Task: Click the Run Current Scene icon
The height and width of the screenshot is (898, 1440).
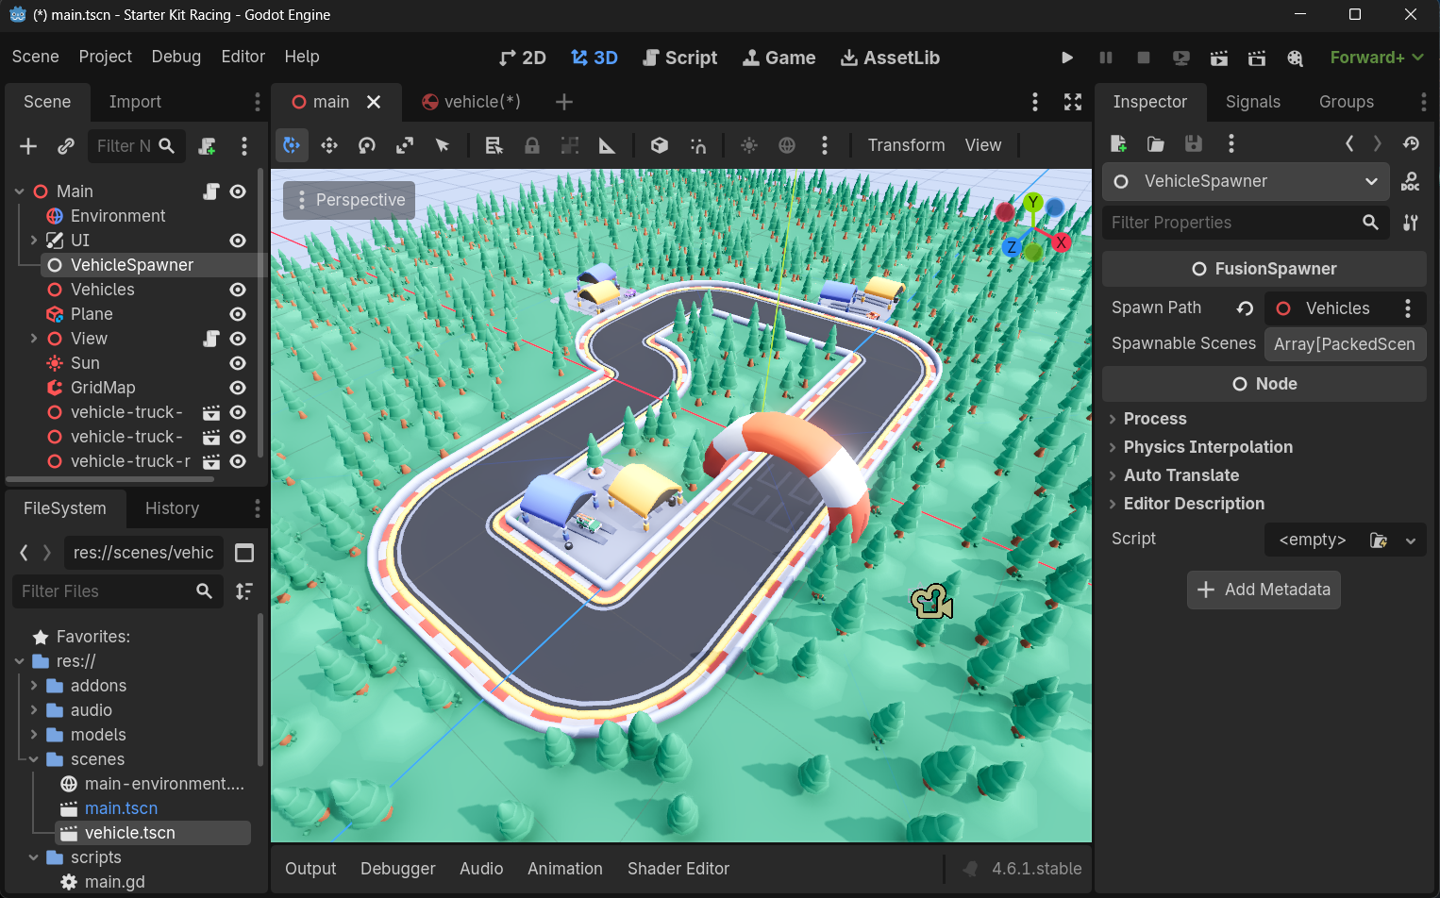Action: [x=1219, y=58]
